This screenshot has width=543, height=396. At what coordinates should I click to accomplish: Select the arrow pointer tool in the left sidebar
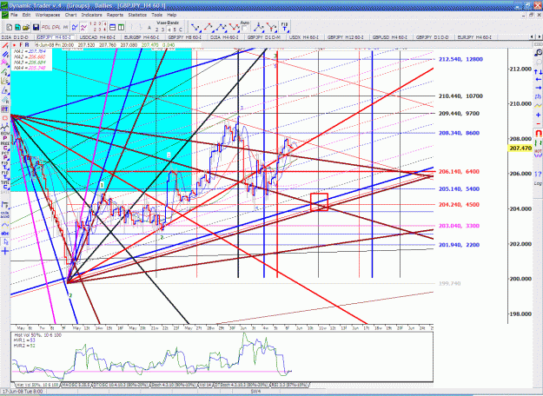(5, 242)
